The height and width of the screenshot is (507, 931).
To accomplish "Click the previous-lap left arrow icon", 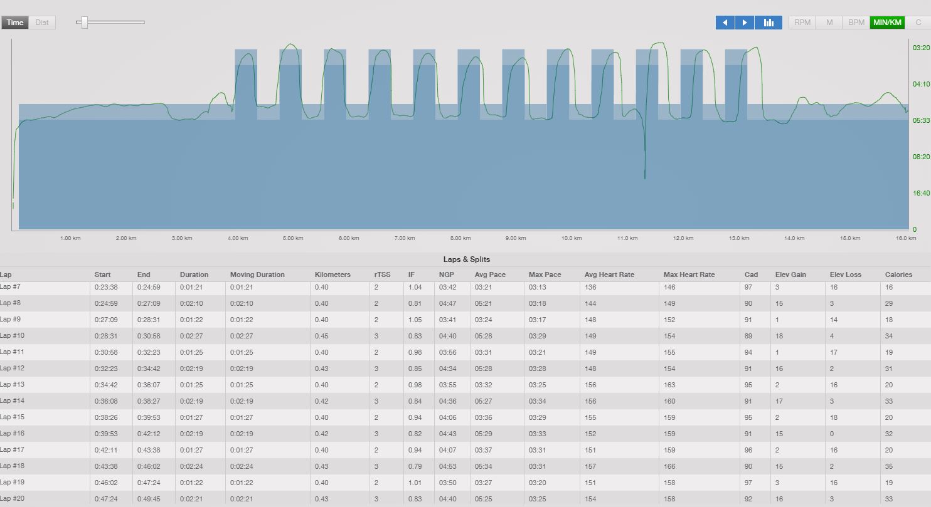I will tap(725, 23).
